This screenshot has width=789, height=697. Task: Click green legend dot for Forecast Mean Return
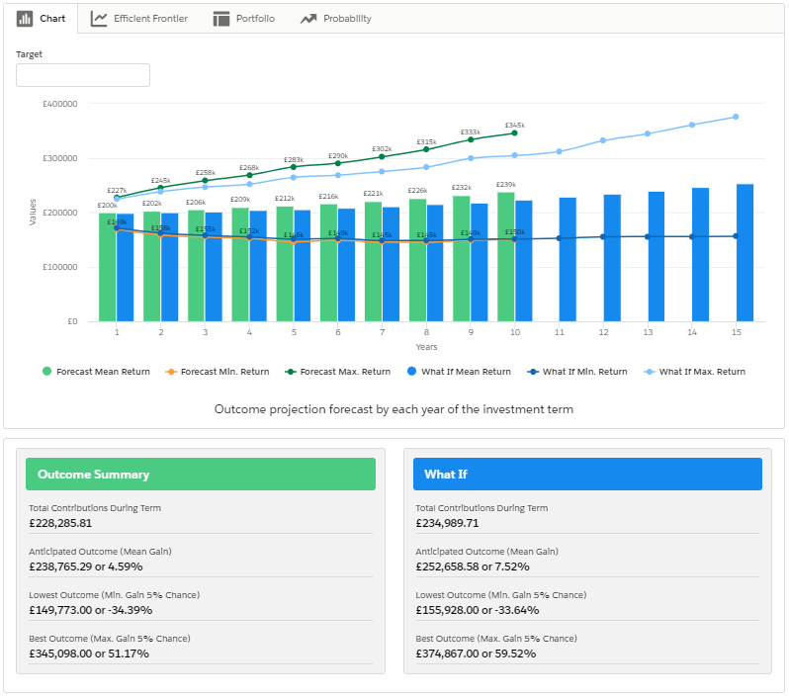pyautogui.click(x=46, y=372)
